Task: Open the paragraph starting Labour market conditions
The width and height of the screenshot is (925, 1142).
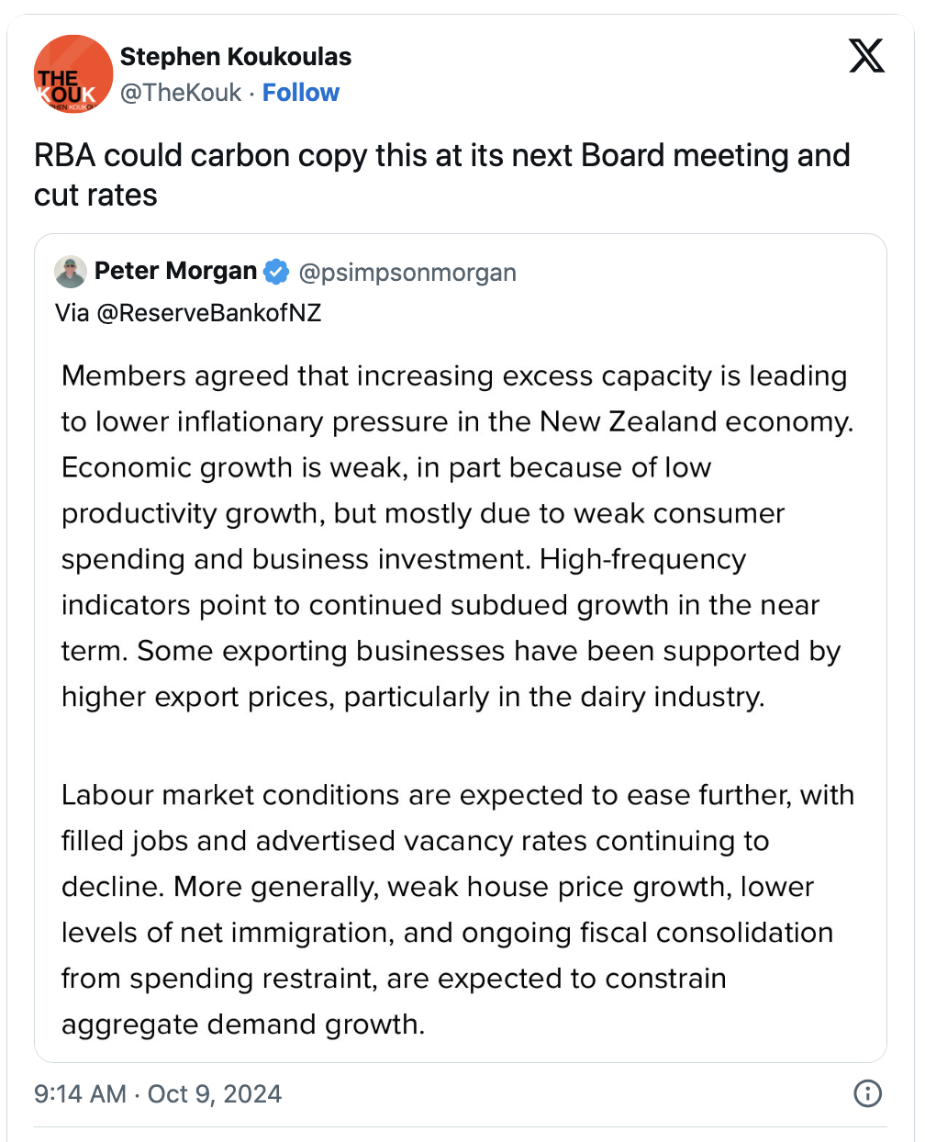Action: click(x=458, y=909)
